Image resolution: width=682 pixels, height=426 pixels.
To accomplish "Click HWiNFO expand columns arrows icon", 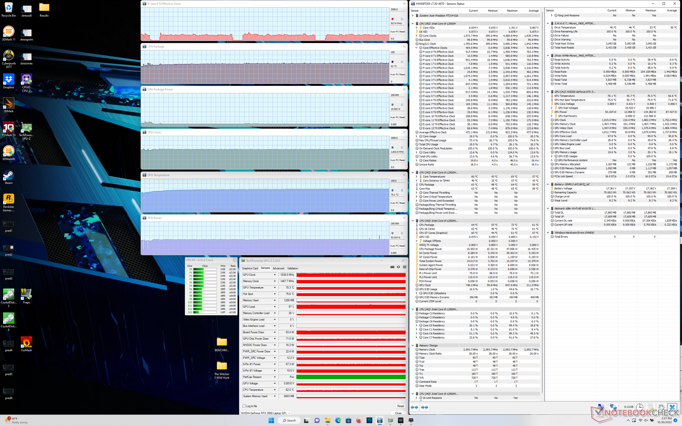I will point(414,407).
